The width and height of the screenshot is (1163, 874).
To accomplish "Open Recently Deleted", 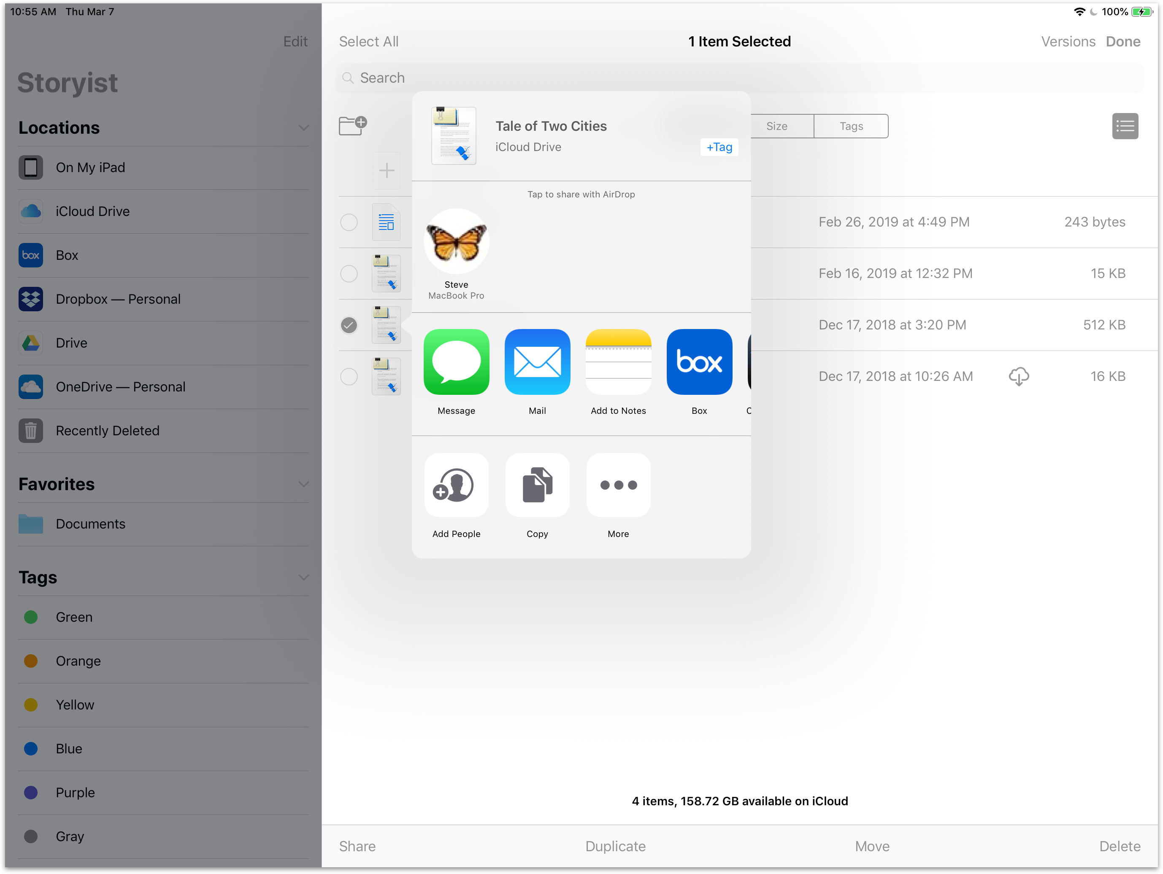I will (163, 431).
